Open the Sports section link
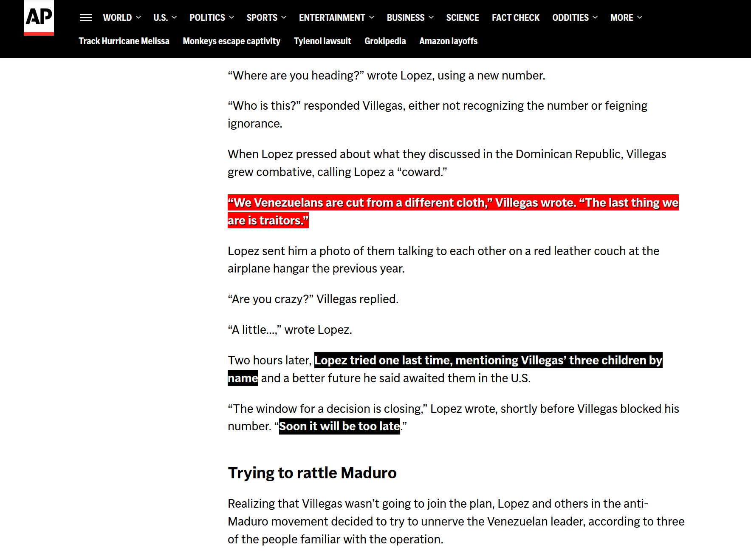This screenshot has width=751, height=554. coord(262,18)
